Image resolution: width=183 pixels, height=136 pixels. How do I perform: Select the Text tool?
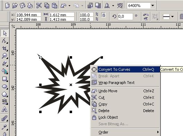(5, 109)
